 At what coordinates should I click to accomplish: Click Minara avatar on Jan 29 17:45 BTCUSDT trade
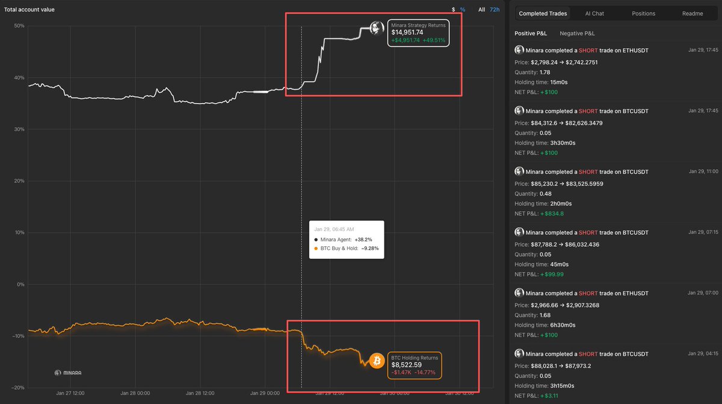tap(519, 111)
